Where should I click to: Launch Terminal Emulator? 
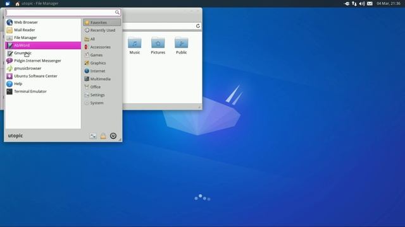(43, 91)
